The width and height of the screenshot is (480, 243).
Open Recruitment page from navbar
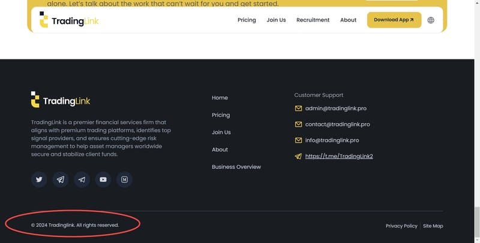pos(313,20)
